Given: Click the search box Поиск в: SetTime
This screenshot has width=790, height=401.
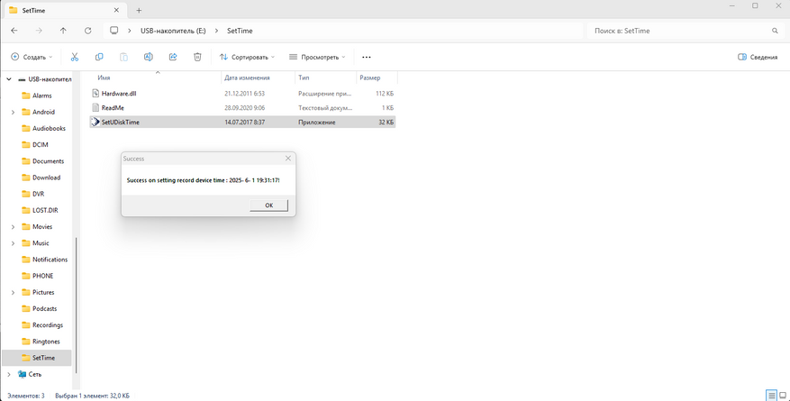Looking at the screenshot, I should [686, 31].
